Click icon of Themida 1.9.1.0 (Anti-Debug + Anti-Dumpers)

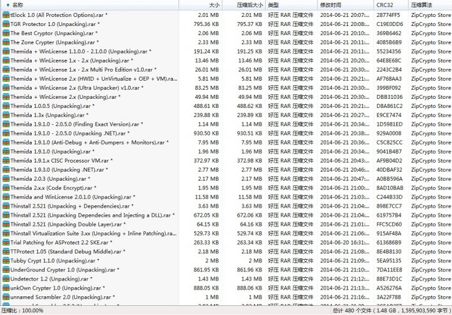[x=6, y=142]
